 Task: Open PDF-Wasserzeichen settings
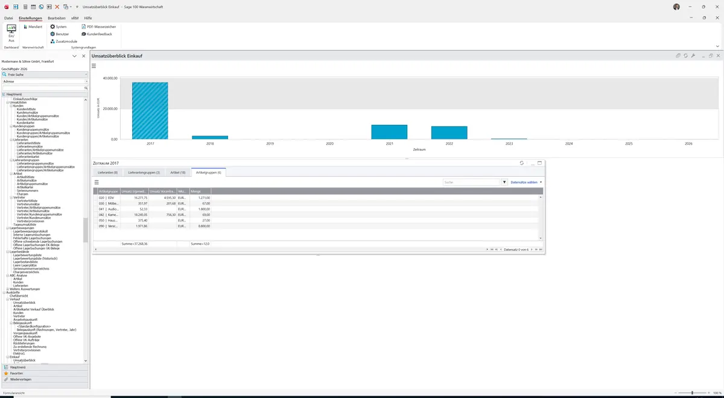(x=98, y=27)
